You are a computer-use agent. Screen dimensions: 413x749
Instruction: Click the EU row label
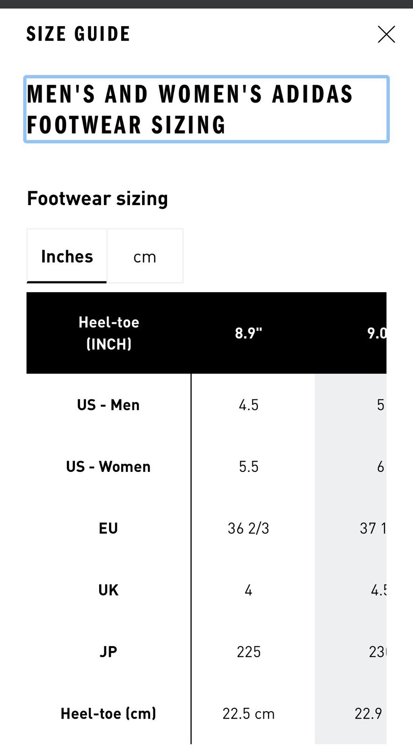109,528
